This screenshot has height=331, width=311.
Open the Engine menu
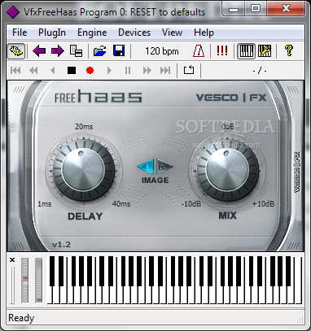click(92, 33)
